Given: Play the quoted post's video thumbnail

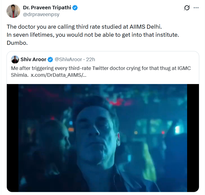Looking at the screenshot, I should tap(103, 138).
